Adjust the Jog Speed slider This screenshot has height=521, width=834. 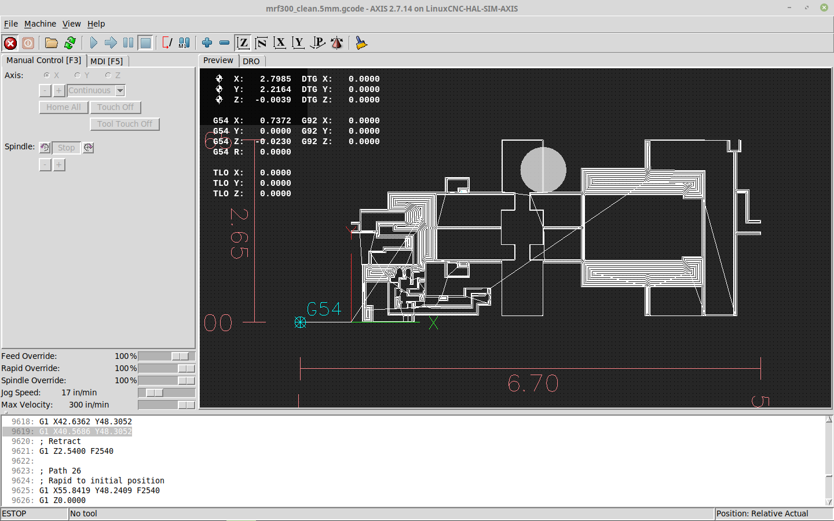(155, 392)
